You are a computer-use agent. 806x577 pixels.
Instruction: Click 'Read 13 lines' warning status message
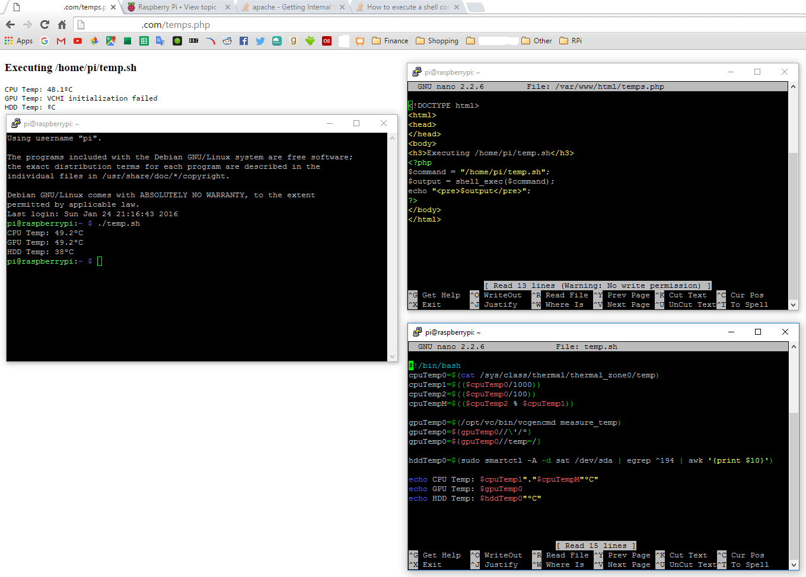point(598,286)
